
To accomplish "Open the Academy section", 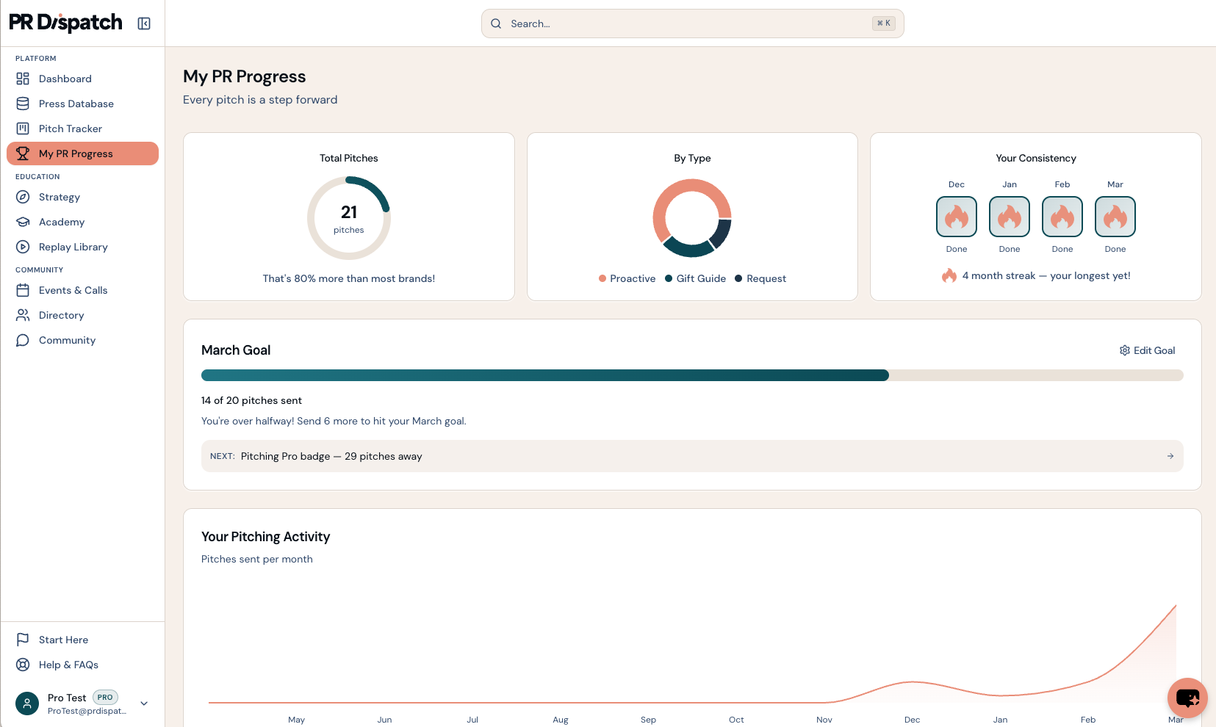I will pyautogui.click(x=61, y=222).
